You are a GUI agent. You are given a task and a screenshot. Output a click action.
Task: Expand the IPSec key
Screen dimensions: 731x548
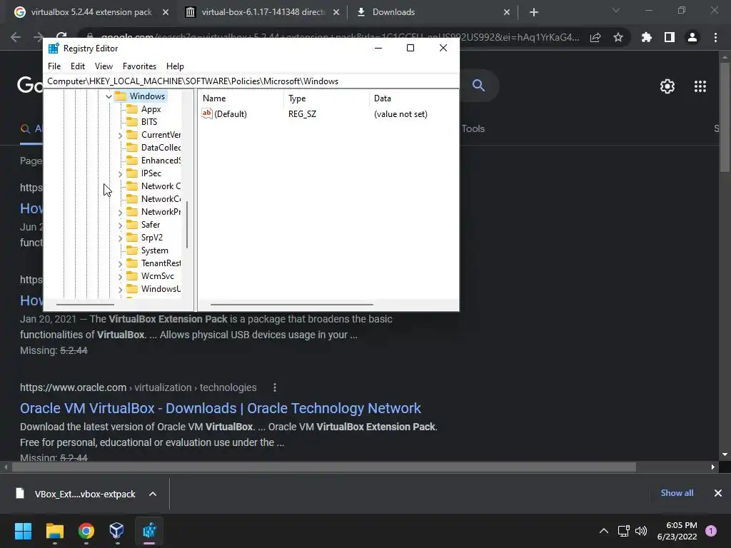[x=120, y=174]
